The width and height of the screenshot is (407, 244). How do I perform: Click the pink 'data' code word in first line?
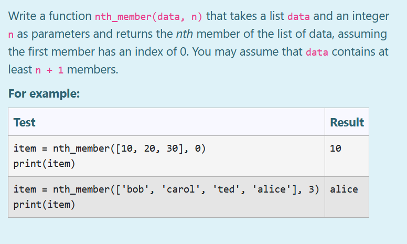click(x=298, y=17)
